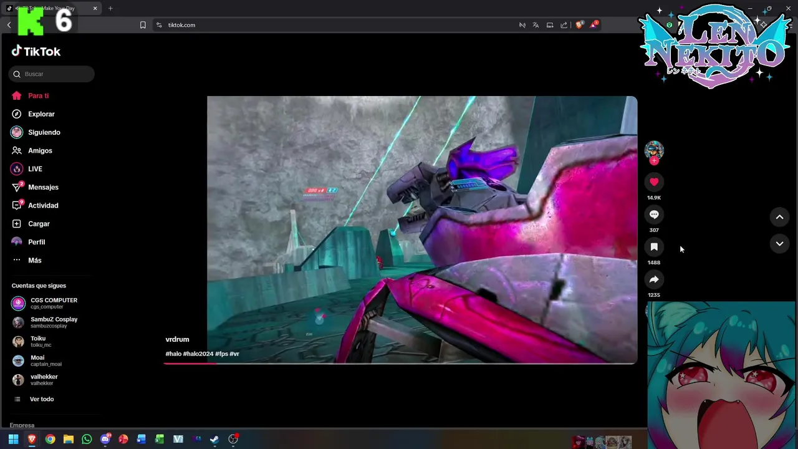Open the LIVE section

27,169
